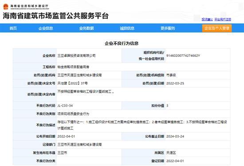This screenshot has height=166, width=244.
Task: Click the 天涯区 district value
Action: tap(171, 153)
